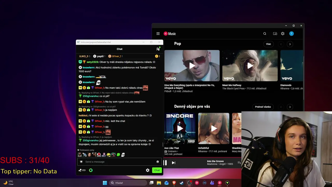Insert the ghost with sunglasses quick emote
The width and height of the screenshot is (332, 187).
pyautogui.click(x=123, y=155)
